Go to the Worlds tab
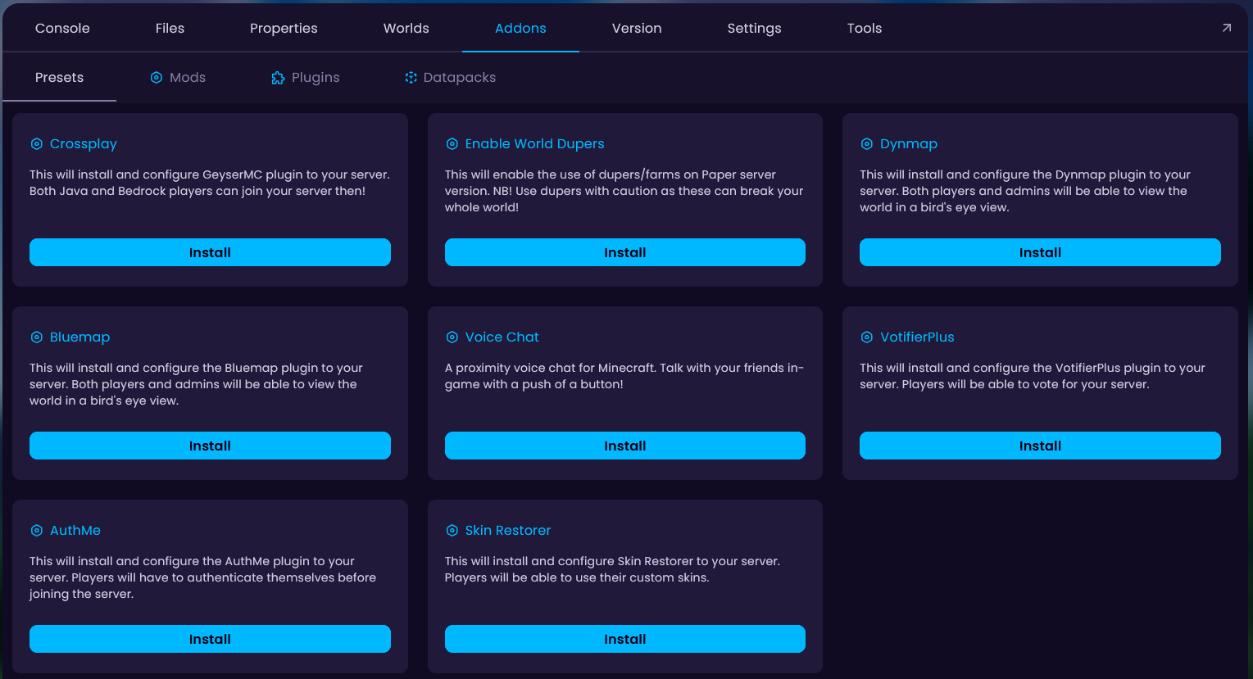 406,28
